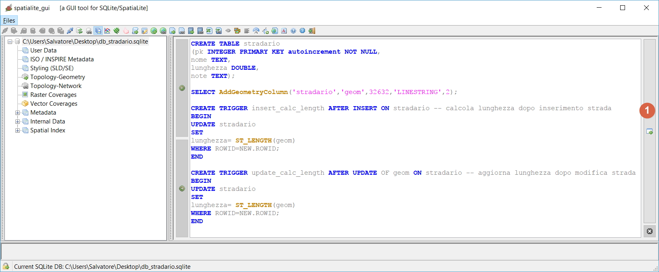Screen dimensions: 659x272
Task: Expand the Metadata tree node
Action: [17, 113]
